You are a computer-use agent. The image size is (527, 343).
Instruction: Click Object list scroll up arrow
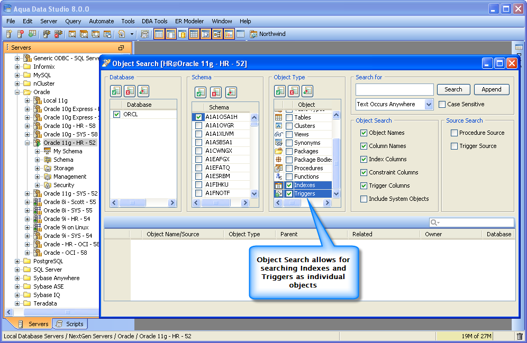[336, 115]
